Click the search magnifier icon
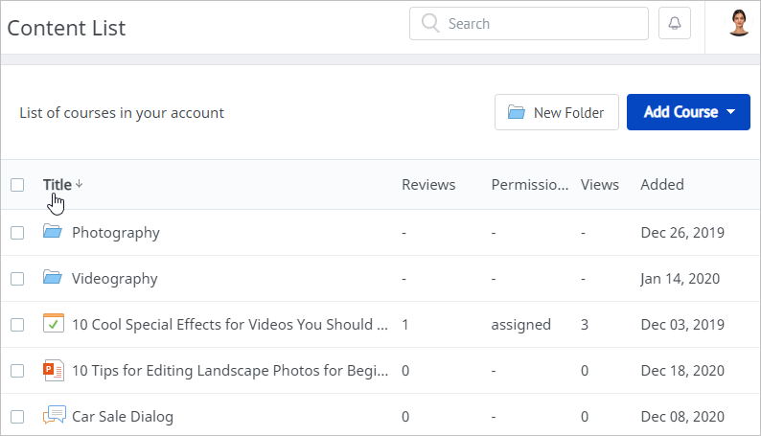Screen dimensions: 761x436 pos(430,23)
